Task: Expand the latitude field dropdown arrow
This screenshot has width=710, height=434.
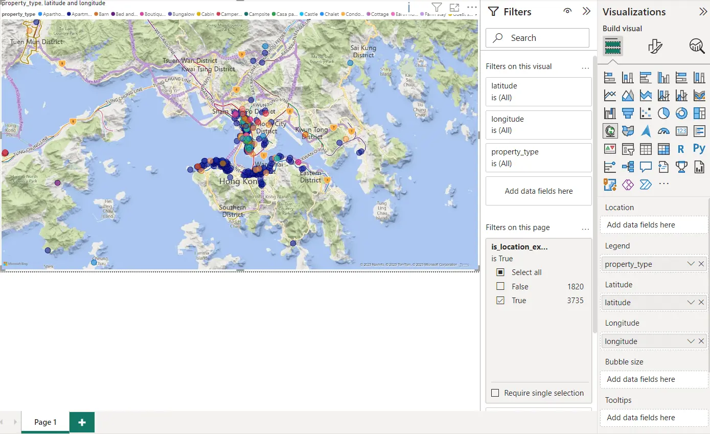Action: click(x=691, y=303)
